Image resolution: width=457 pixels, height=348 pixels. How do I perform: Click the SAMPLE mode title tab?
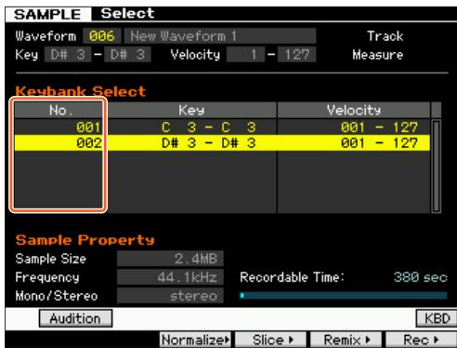click(x=47, y=15)
